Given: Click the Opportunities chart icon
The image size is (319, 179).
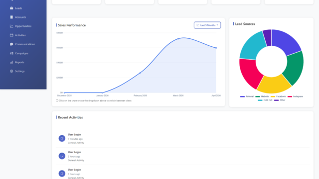Looking at the screenshot, I should click(11, 26).
